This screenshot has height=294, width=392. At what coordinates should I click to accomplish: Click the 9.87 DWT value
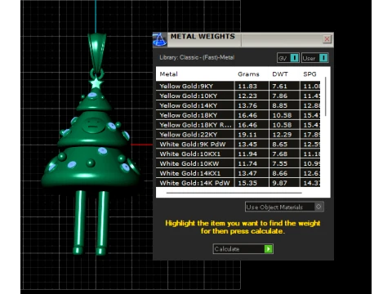280,183
